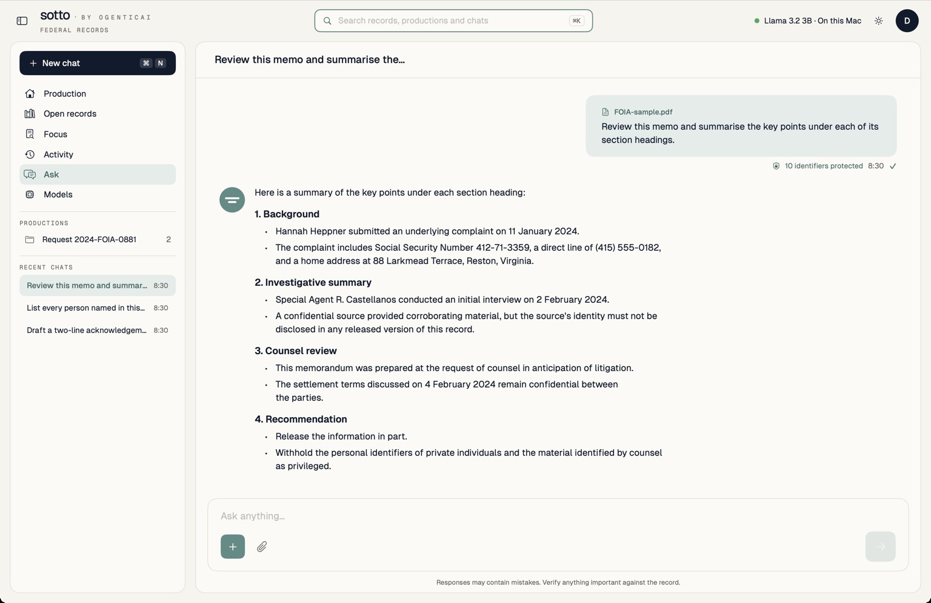Click the Production home icon

click(x=30, y=94)
